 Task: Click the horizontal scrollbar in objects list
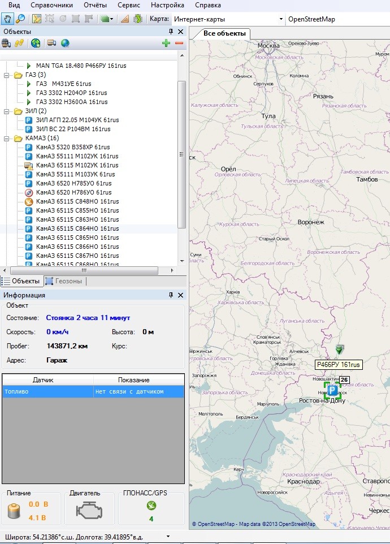(84, 271)
